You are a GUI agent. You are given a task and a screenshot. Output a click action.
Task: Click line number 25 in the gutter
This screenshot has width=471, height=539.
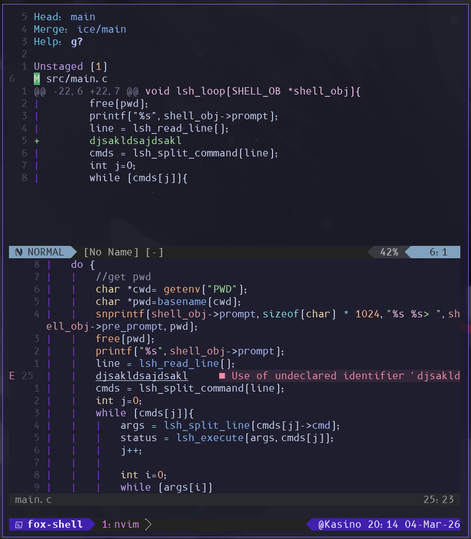[x=28, y=376]
